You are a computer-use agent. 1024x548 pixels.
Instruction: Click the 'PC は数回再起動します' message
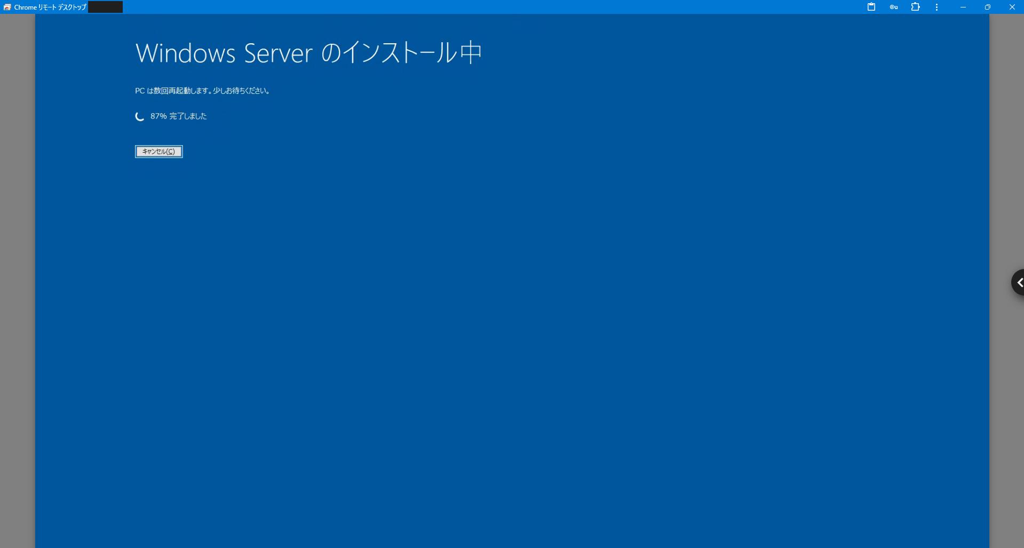202,91
